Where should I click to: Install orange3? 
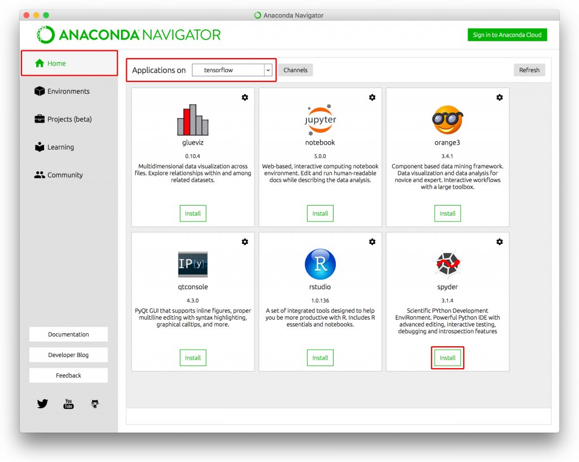click(448, 213)
